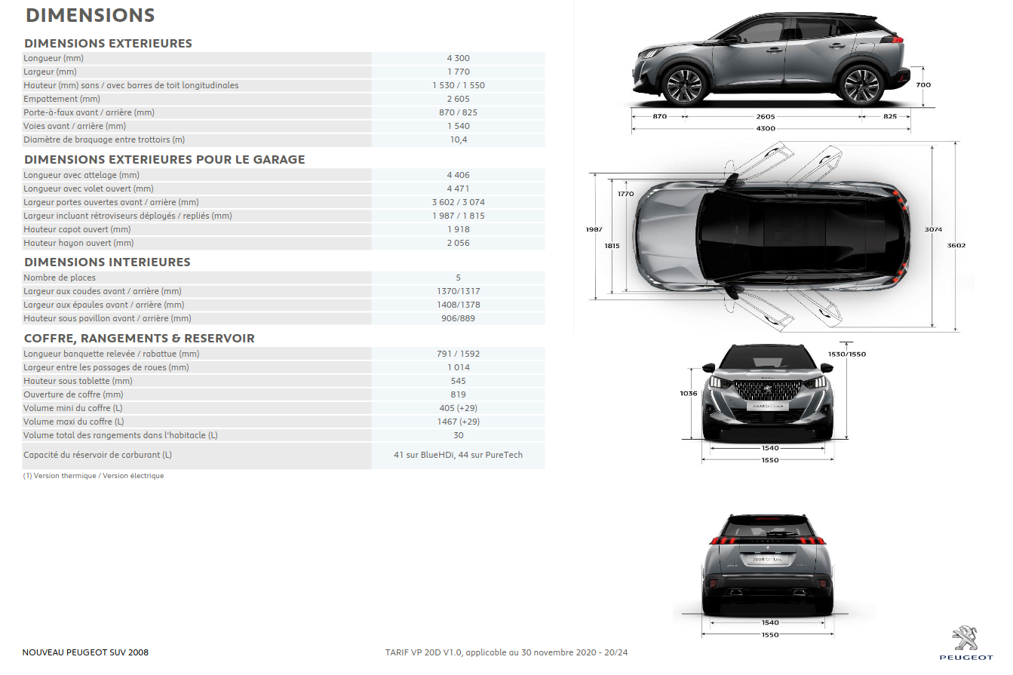The width and height of the screenshot is (1013, 675).
Task: Click the Volume total des rangements label
Action: point(121,435)
